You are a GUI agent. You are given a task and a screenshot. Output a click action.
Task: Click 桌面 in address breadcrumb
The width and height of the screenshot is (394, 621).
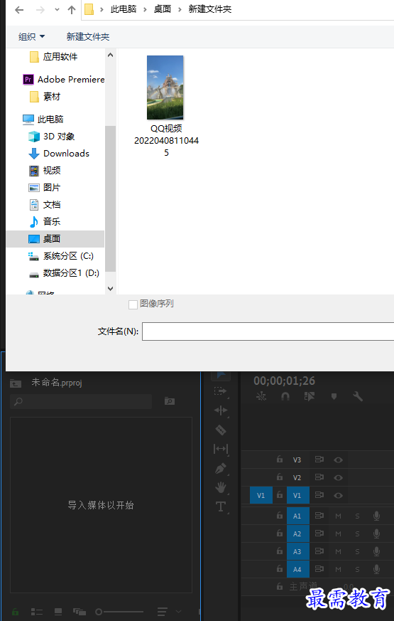163,9
